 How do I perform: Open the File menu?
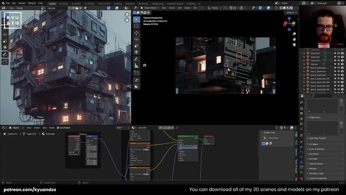coord(8,3)
